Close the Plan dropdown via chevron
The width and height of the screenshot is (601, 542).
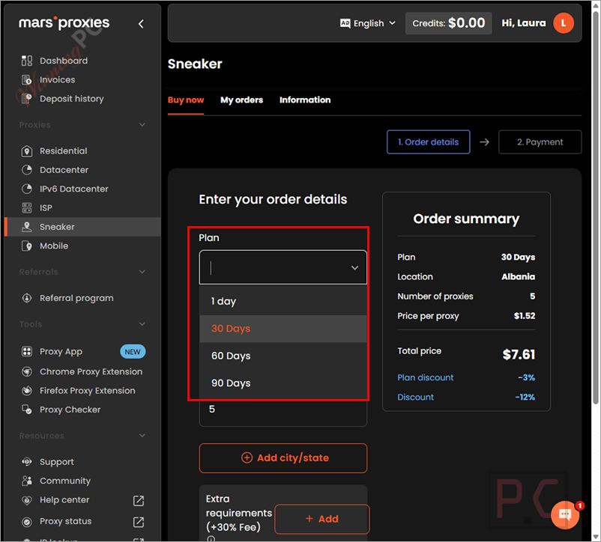[x=355, y=267]
